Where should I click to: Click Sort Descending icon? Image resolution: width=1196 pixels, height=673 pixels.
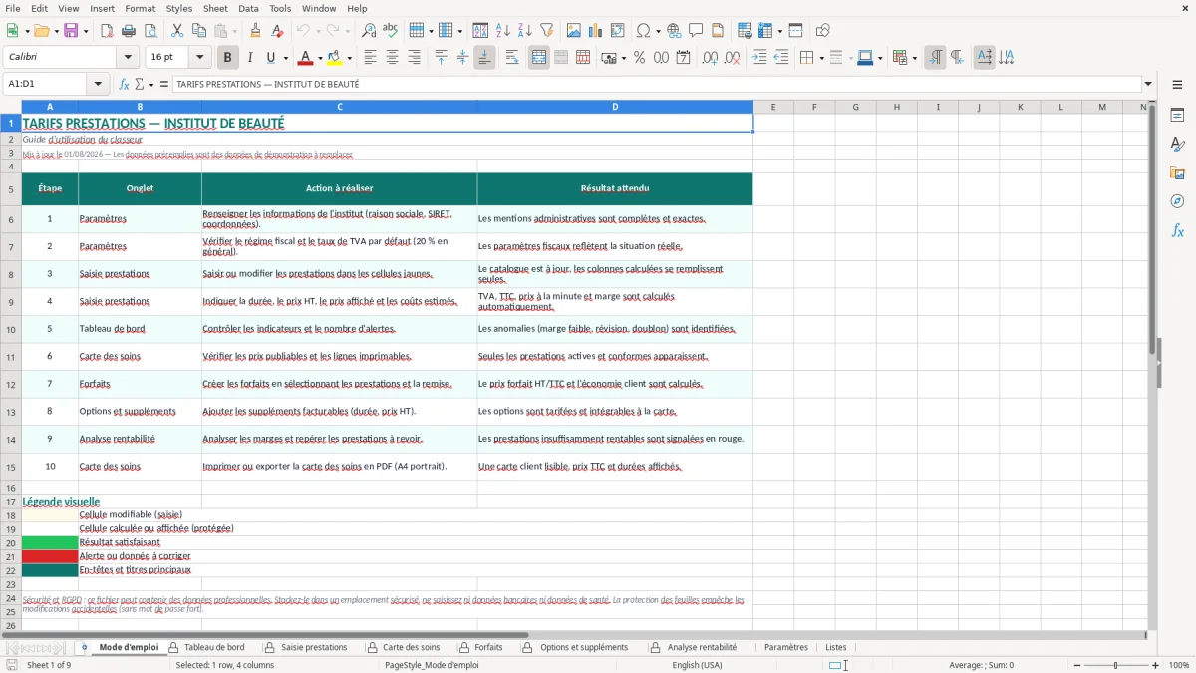pyautogui.click(x=524, y=31)
